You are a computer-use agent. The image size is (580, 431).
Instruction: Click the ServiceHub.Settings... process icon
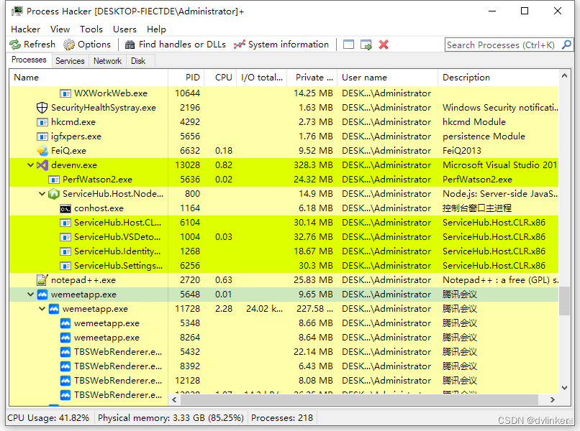point(65,266)
